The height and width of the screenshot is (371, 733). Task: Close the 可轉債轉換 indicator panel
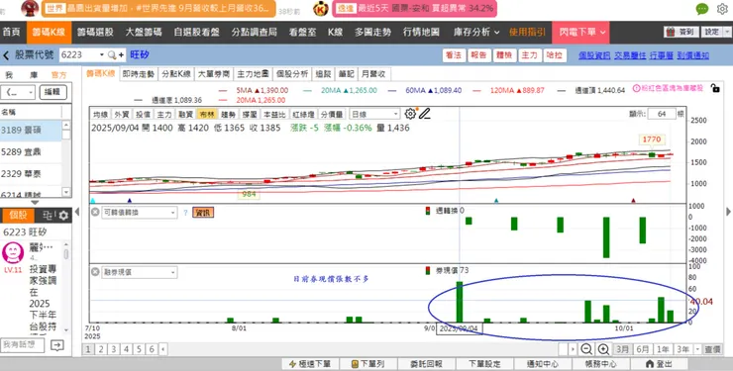[95, 213]
